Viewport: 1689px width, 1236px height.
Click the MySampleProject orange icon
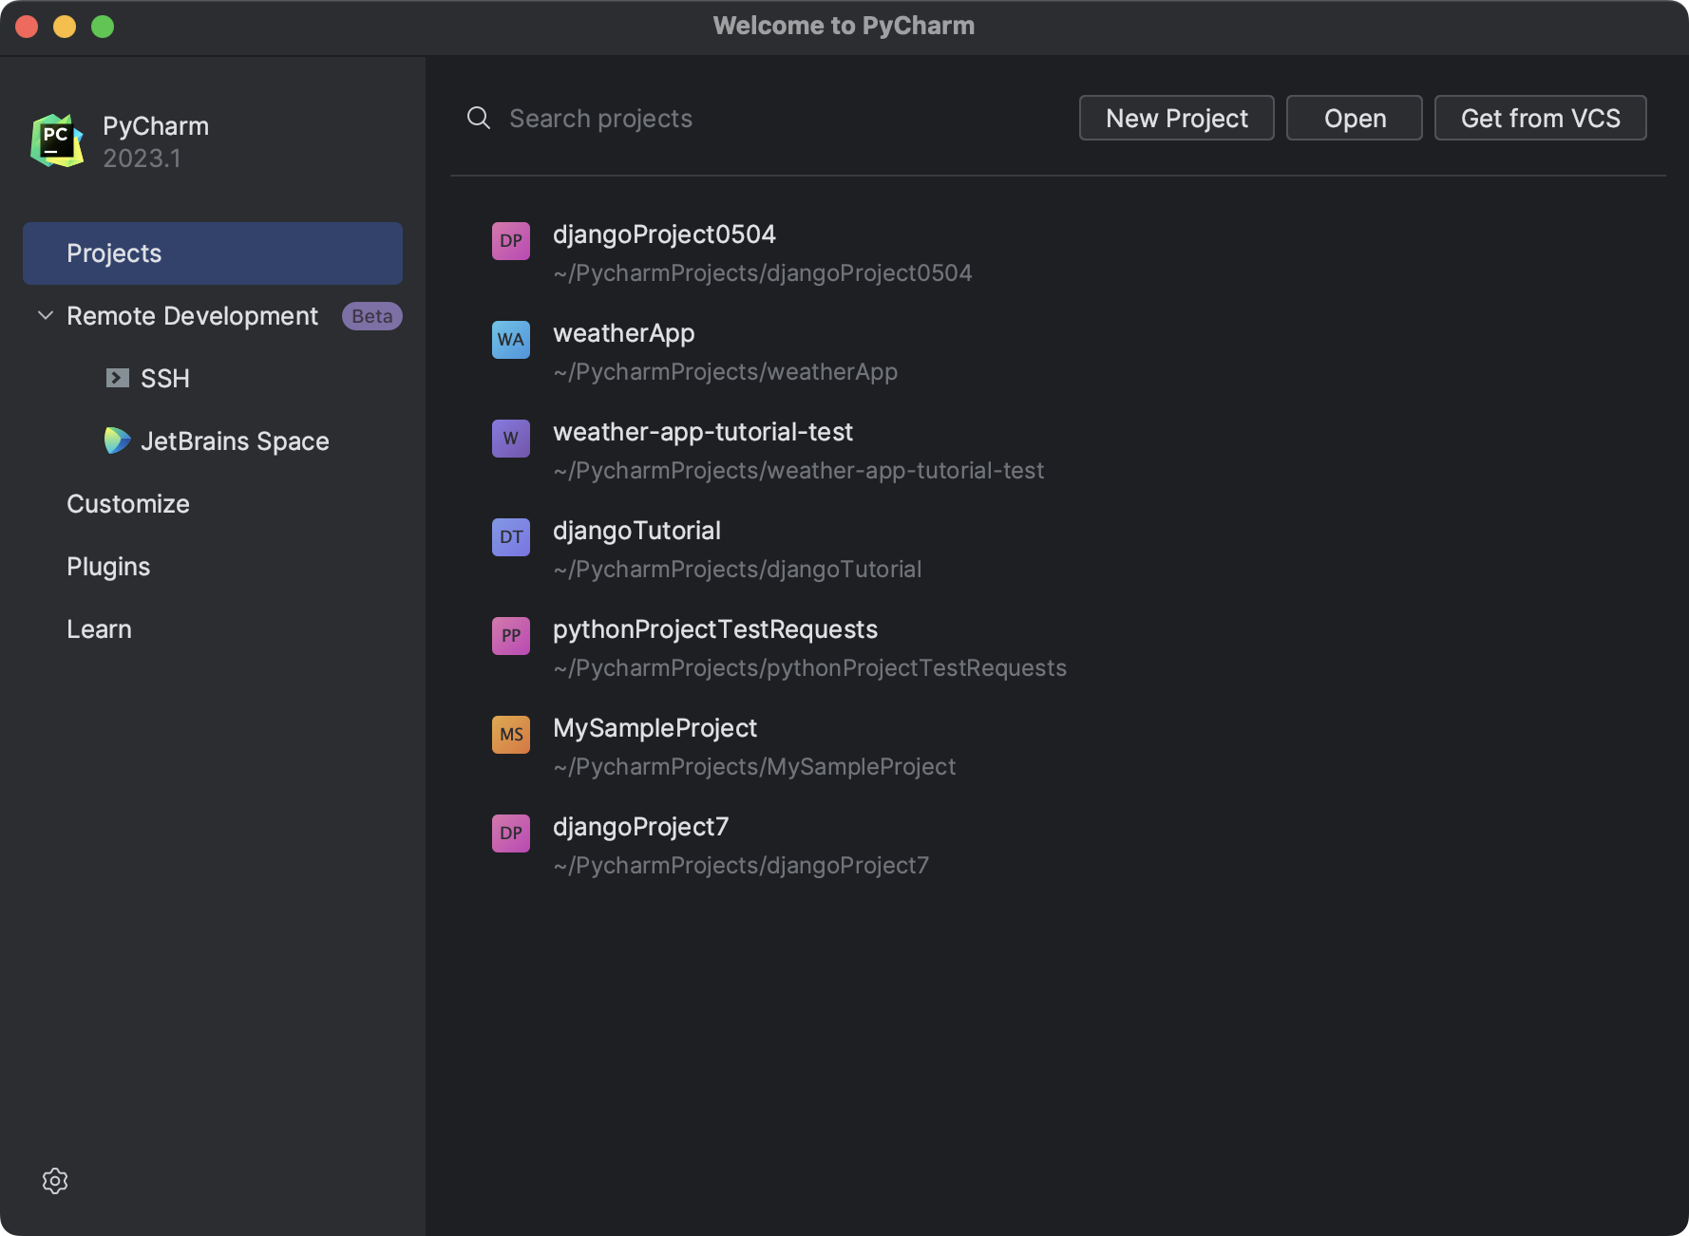click(x=511, y=734)
